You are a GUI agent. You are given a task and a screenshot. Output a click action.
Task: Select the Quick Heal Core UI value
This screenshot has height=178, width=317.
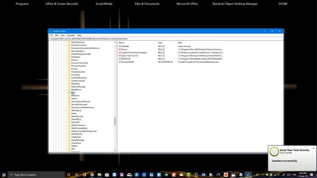pyautogui.click(x=130, y=56)
